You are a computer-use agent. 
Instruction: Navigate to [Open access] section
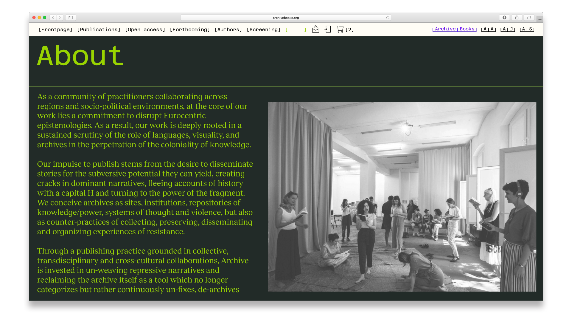tap(145, 30)
